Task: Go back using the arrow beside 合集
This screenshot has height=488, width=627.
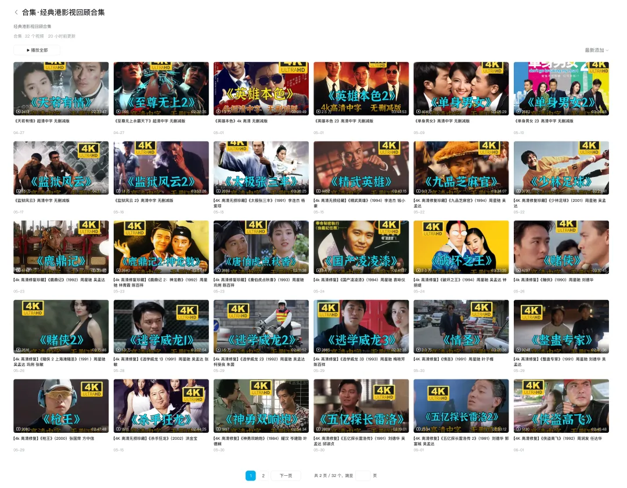Action: [x=16, y=12]
